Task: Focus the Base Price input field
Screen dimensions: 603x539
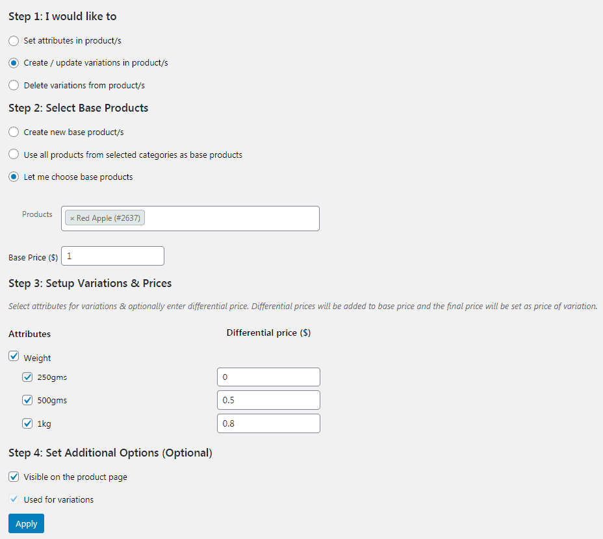Action: (112, 256)
